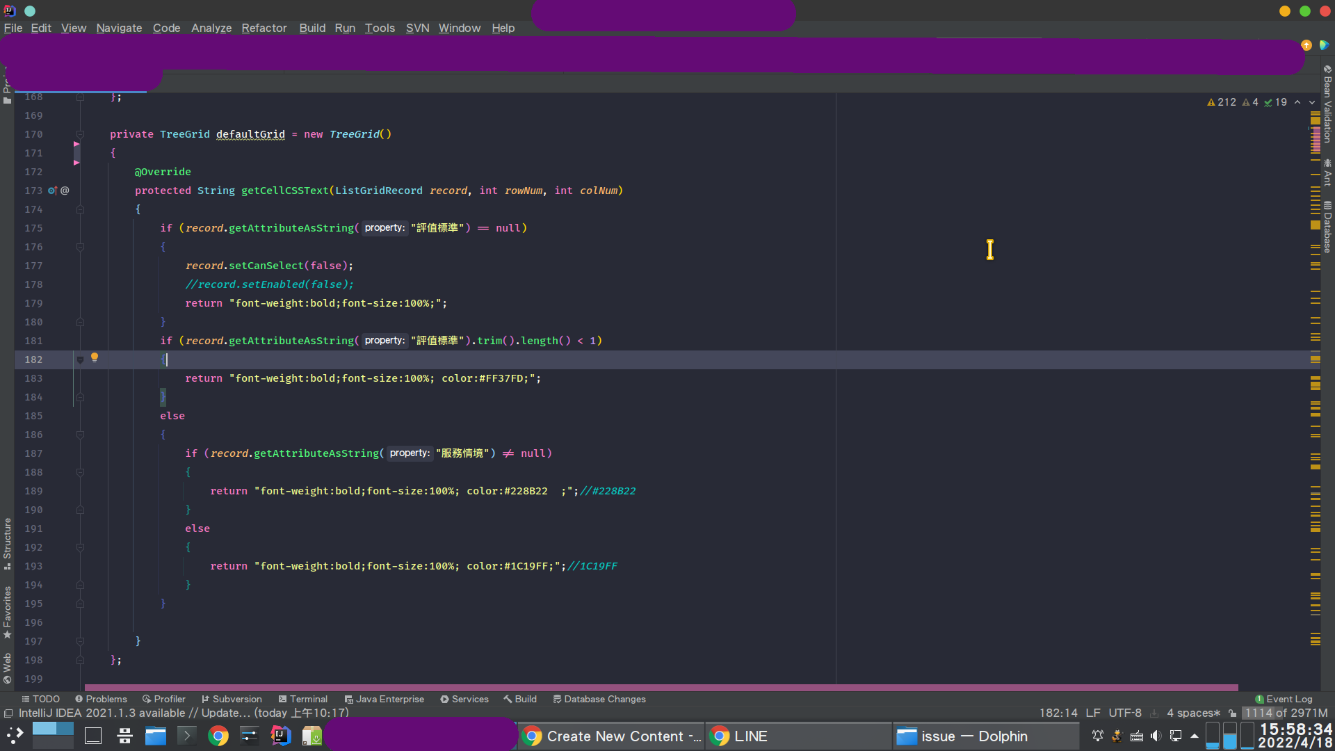Viewport: 1335px width, 751px height.
Task: Click the 212 warnings indicator
Action: [1222, 102]
